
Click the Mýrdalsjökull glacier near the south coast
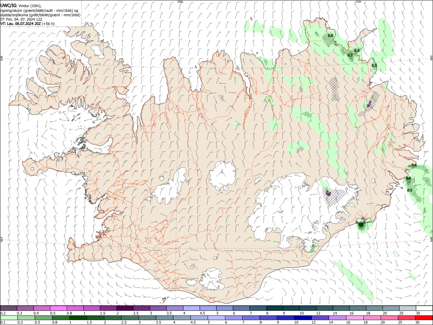click(211, 279)
